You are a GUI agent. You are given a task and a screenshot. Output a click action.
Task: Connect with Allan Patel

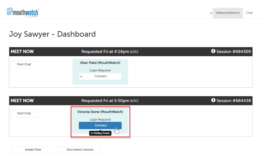(100, 76)
